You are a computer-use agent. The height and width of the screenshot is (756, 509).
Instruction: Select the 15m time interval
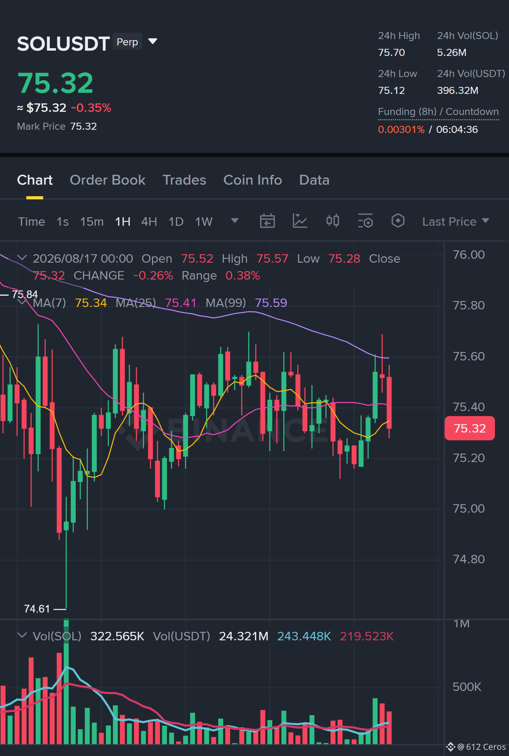92,222
